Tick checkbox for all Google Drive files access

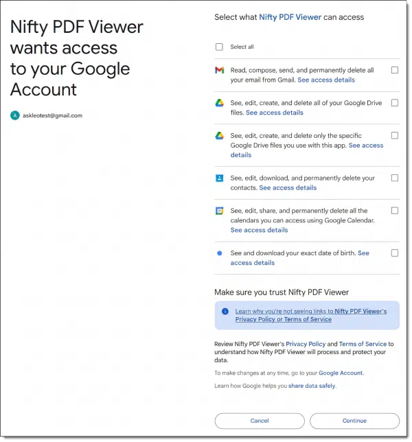click(395, 103)
